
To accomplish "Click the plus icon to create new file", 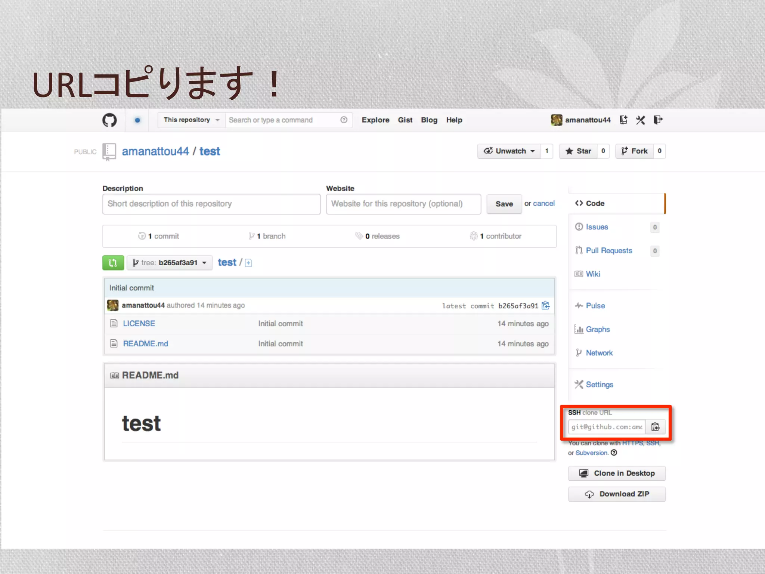I will point(248,263).
